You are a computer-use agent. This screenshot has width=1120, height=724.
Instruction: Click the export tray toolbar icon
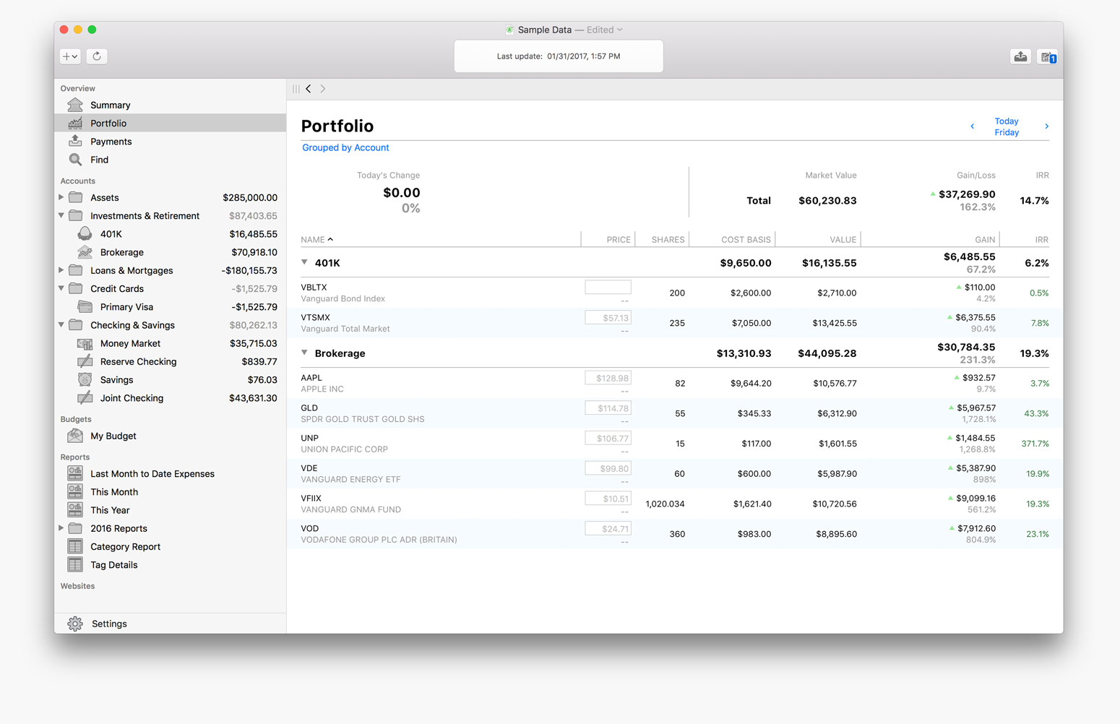pyautogui.click(x=1020, y=56)
